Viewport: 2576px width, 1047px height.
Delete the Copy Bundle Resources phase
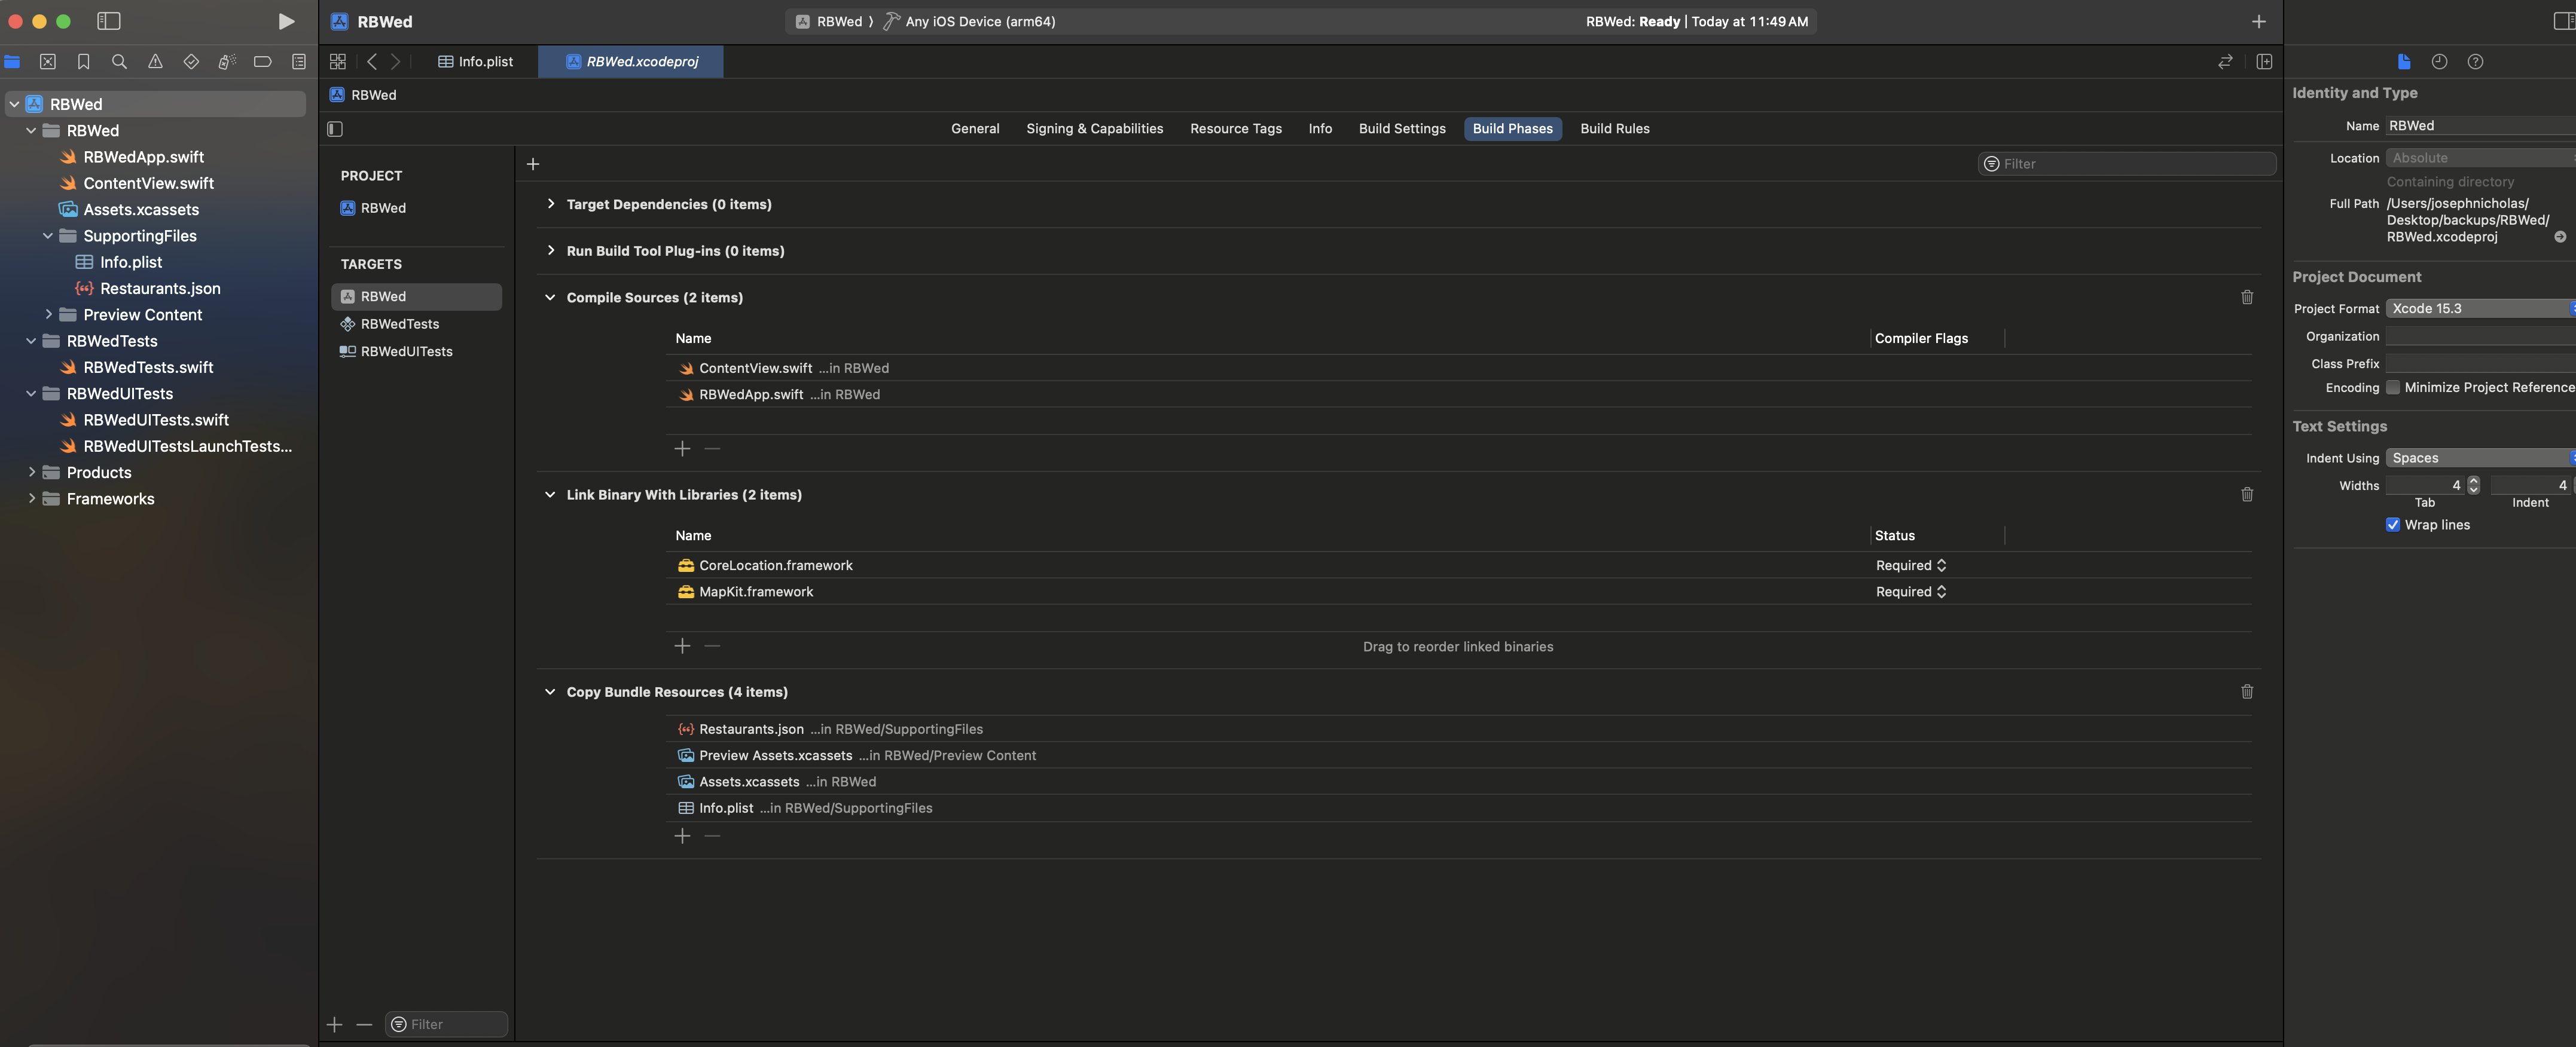2247,691
